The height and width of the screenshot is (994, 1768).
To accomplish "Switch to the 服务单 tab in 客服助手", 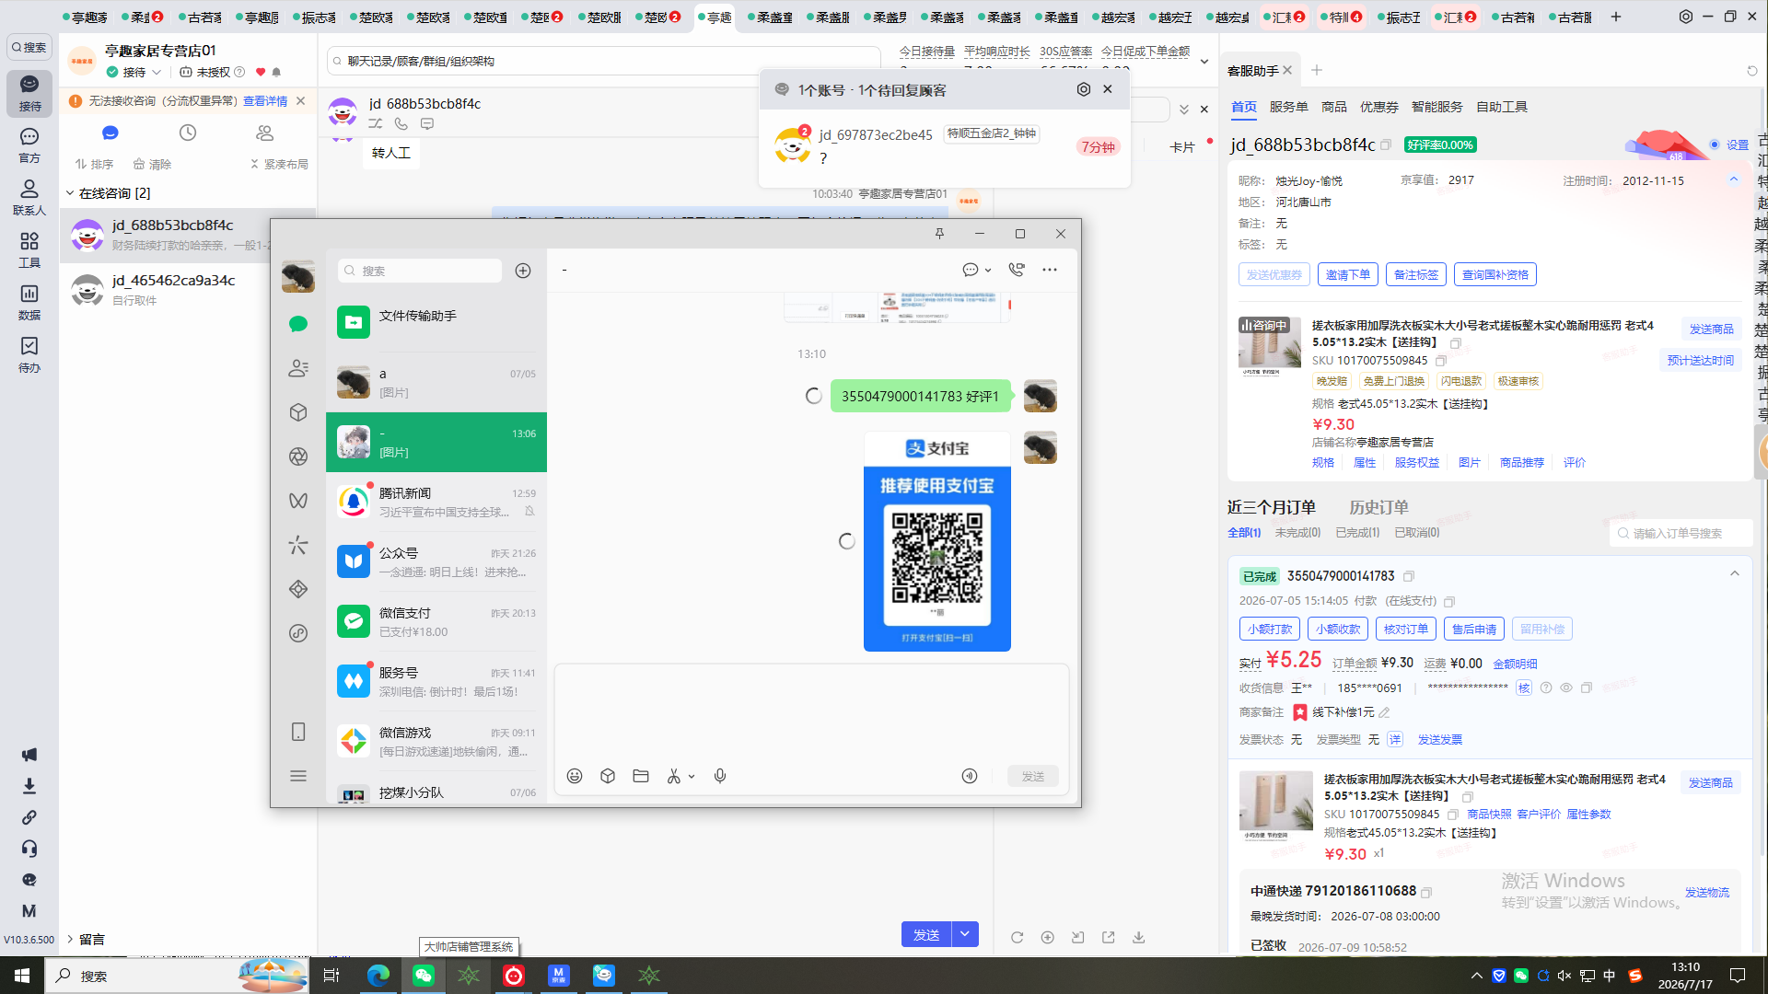I will coord(1288,108).
